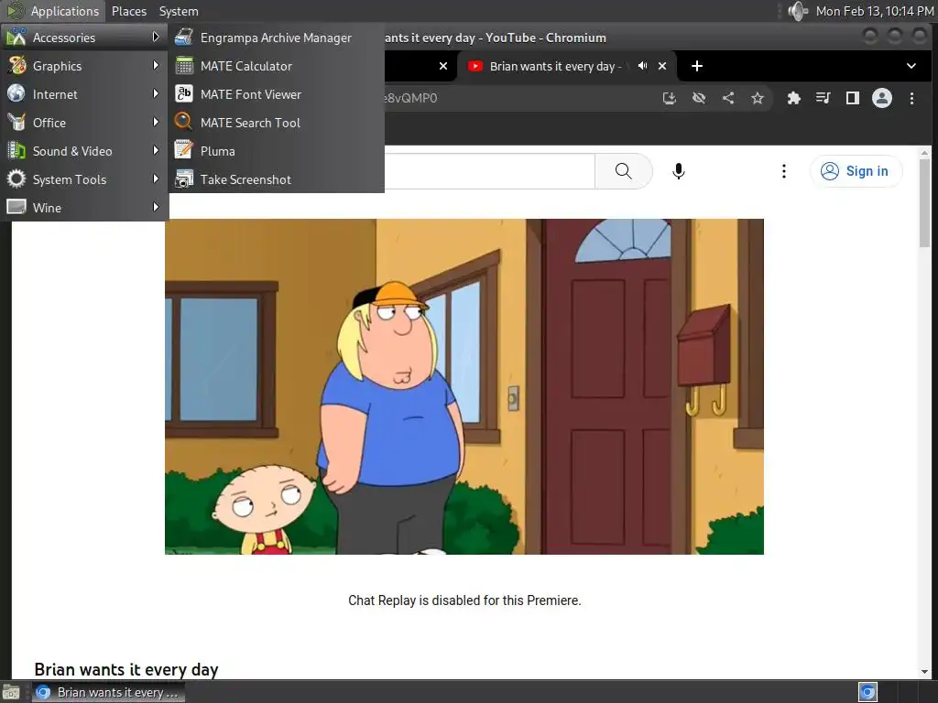Click the magnifier icon for MATE Search Tool
The width and height of the screenshot is (938, 703).
(183, 122)
